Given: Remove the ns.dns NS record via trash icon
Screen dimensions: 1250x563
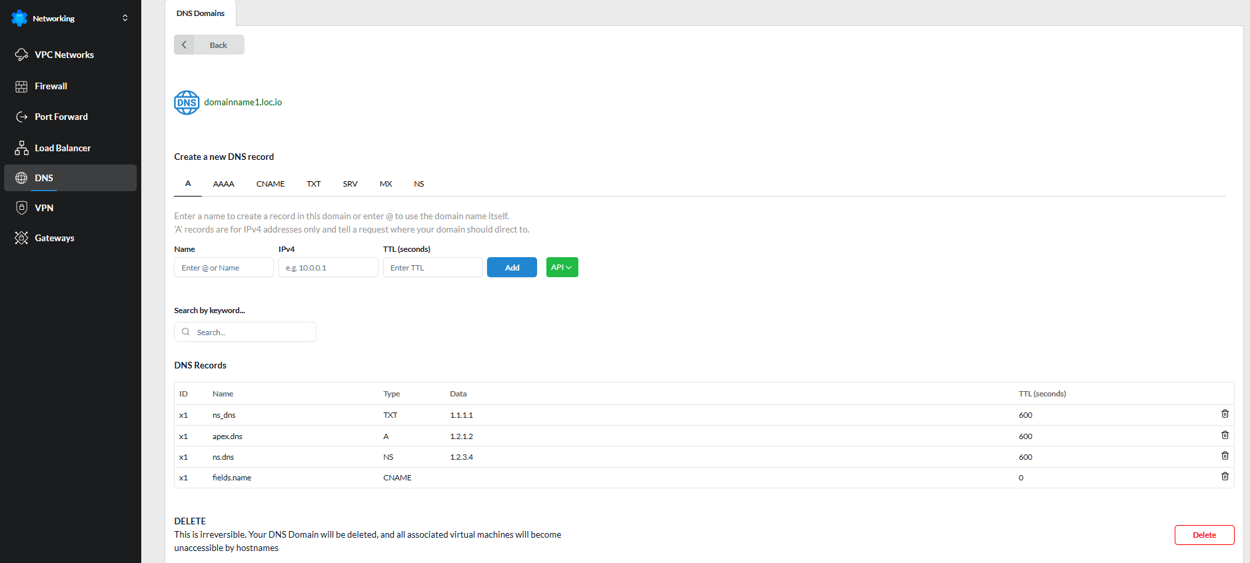Looking at the screenshot, I should [x=1225, y=456].
